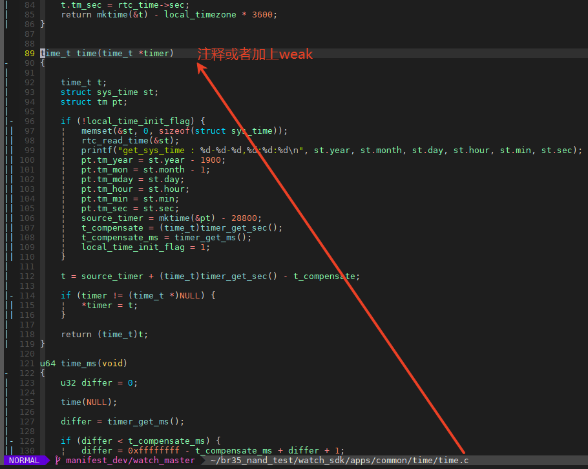Click the "time(NULL);" call
The image size is (588, 469).
(89, 402)
